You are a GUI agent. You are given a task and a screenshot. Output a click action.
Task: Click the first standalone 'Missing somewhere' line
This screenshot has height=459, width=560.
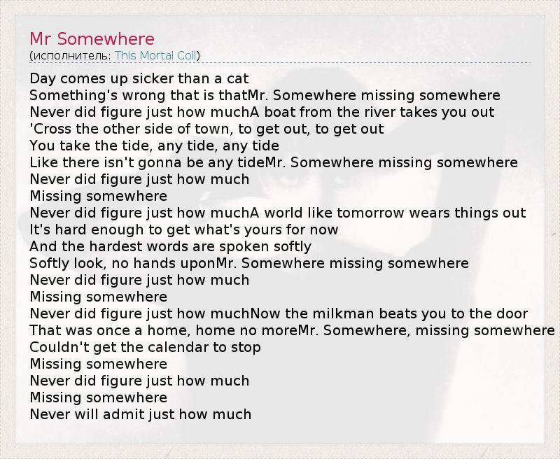(98, 196)
